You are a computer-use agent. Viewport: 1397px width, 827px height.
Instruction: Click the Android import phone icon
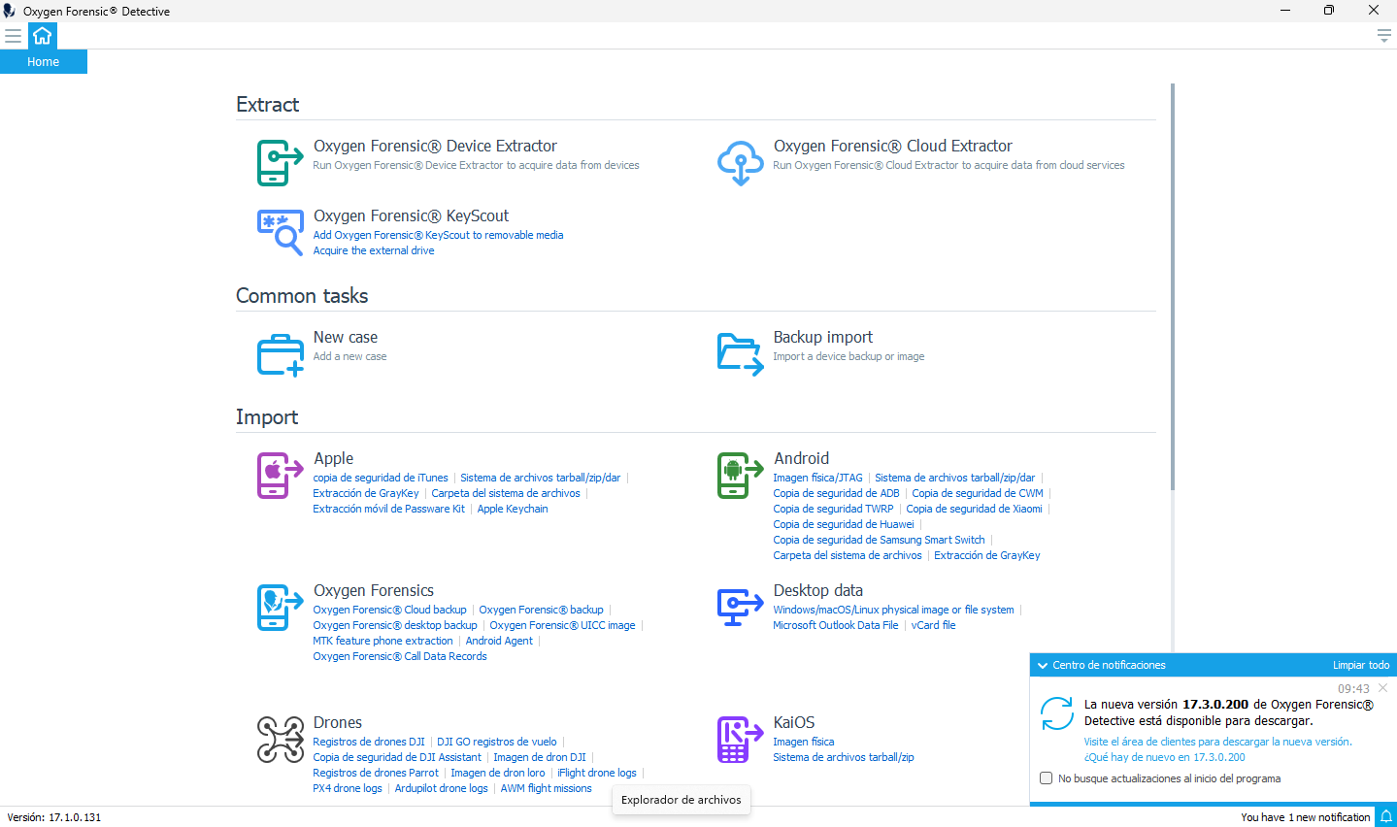[x=741, y=475]
